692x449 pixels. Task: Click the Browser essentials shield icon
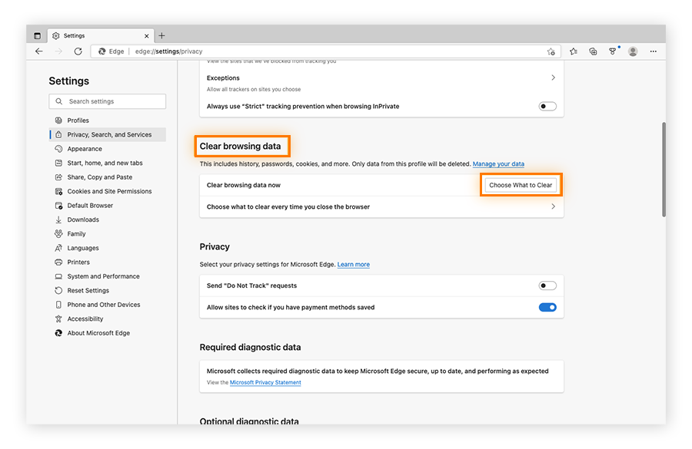613,51
